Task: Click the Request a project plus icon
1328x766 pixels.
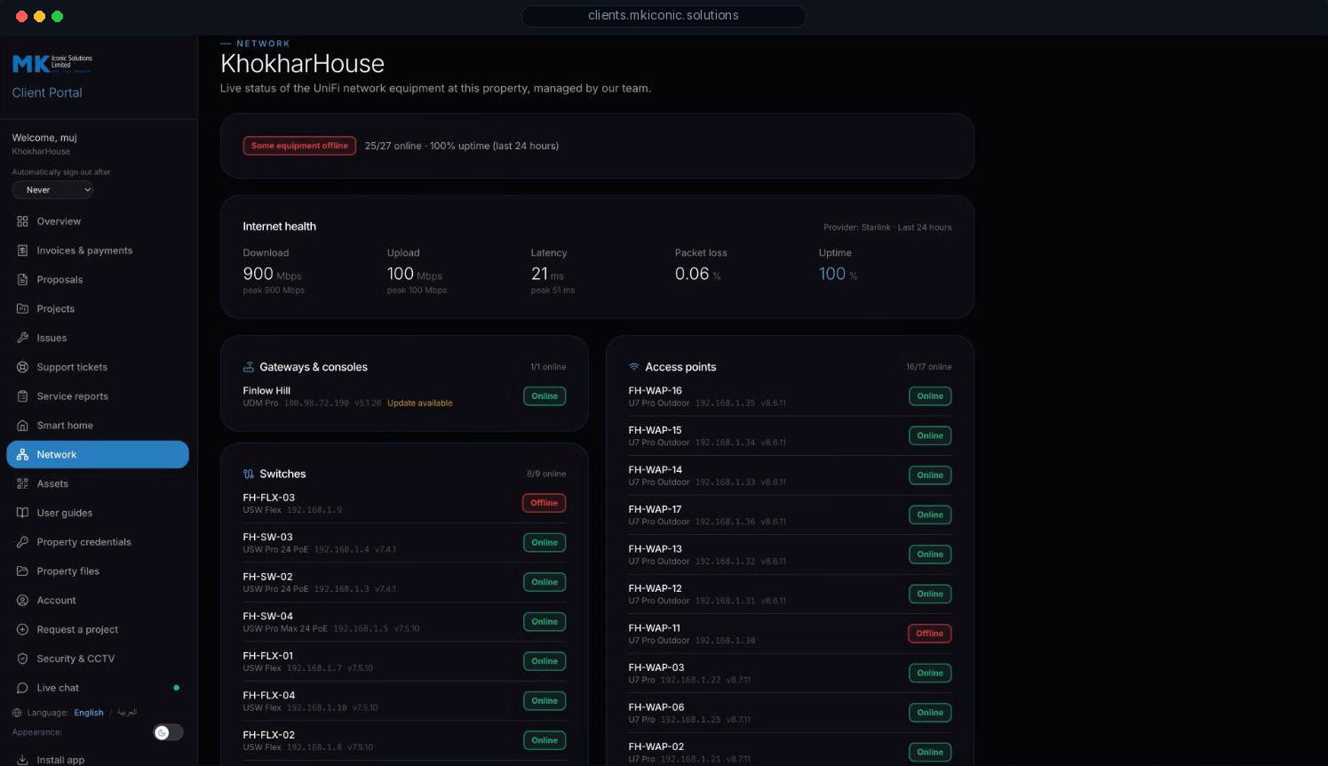Action: [x=22, y=630]
